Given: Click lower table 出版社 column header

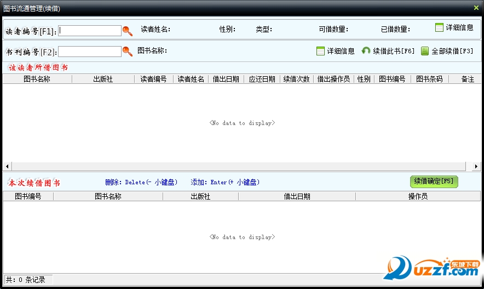Looking at the screenshot, I should click(200, 196).
